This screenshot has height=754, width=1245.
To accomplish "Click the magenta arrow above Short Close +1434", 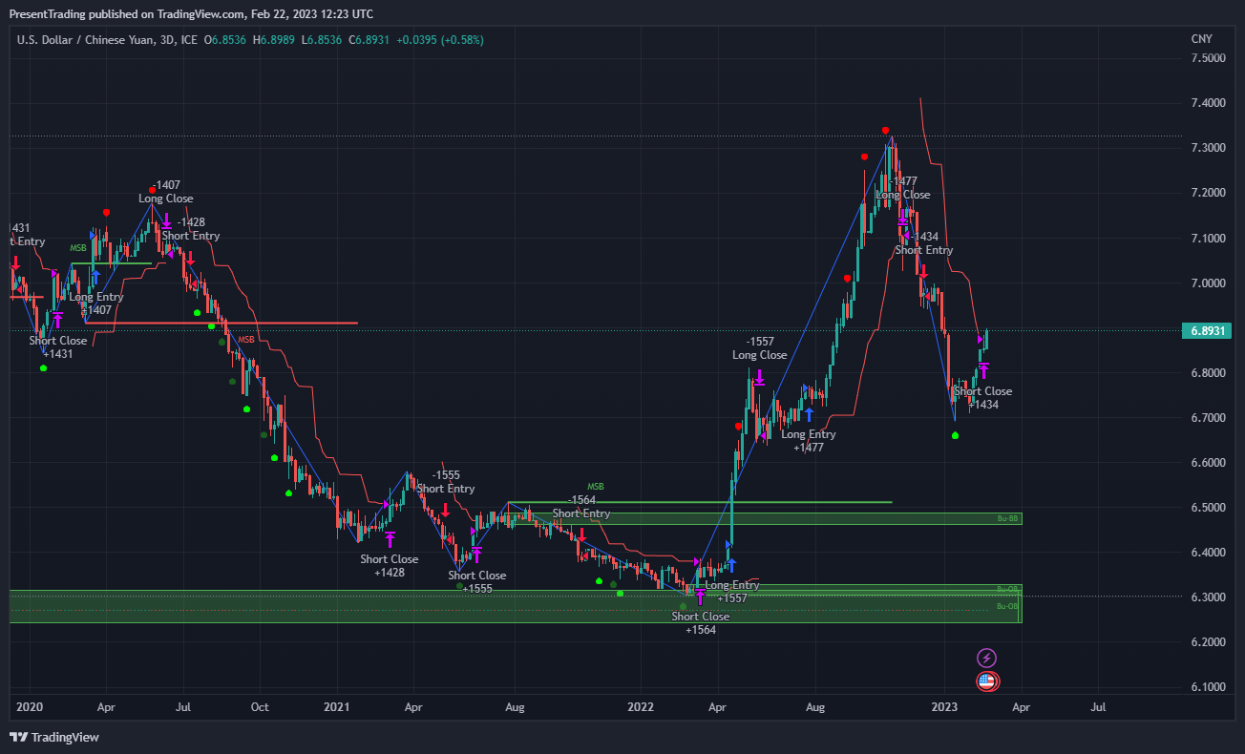I will coord(982,370).
